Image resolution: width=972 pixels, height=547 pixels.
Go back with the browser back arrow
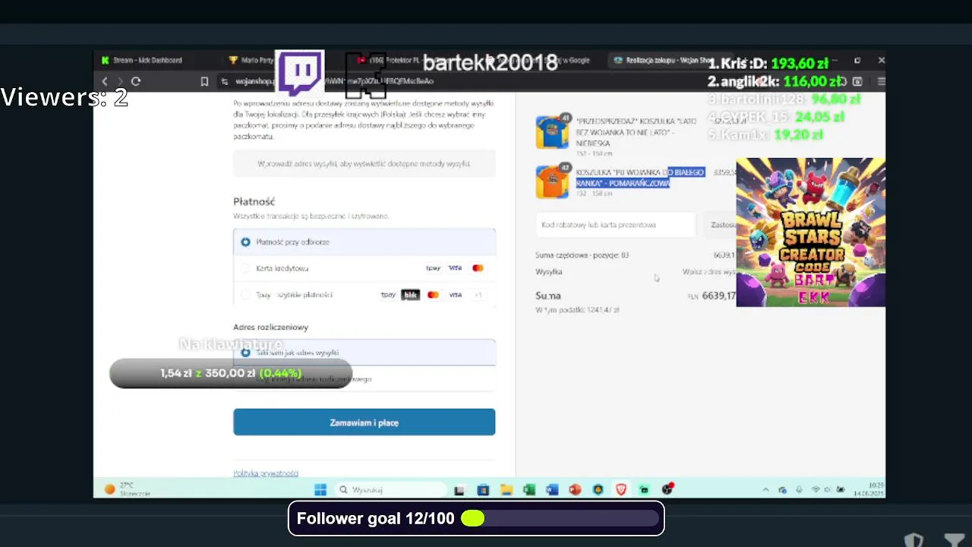tap(105, 81)
